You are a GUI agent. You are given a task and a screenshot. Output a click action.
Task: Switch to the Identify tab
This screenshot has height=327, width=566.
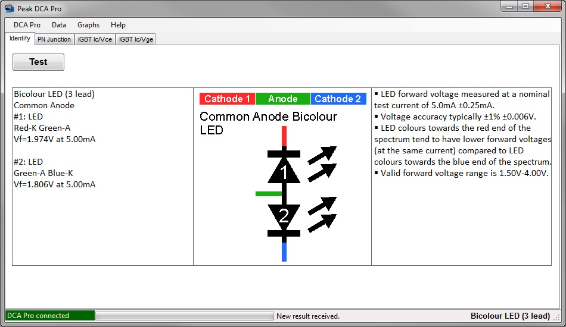coord(20,38)
